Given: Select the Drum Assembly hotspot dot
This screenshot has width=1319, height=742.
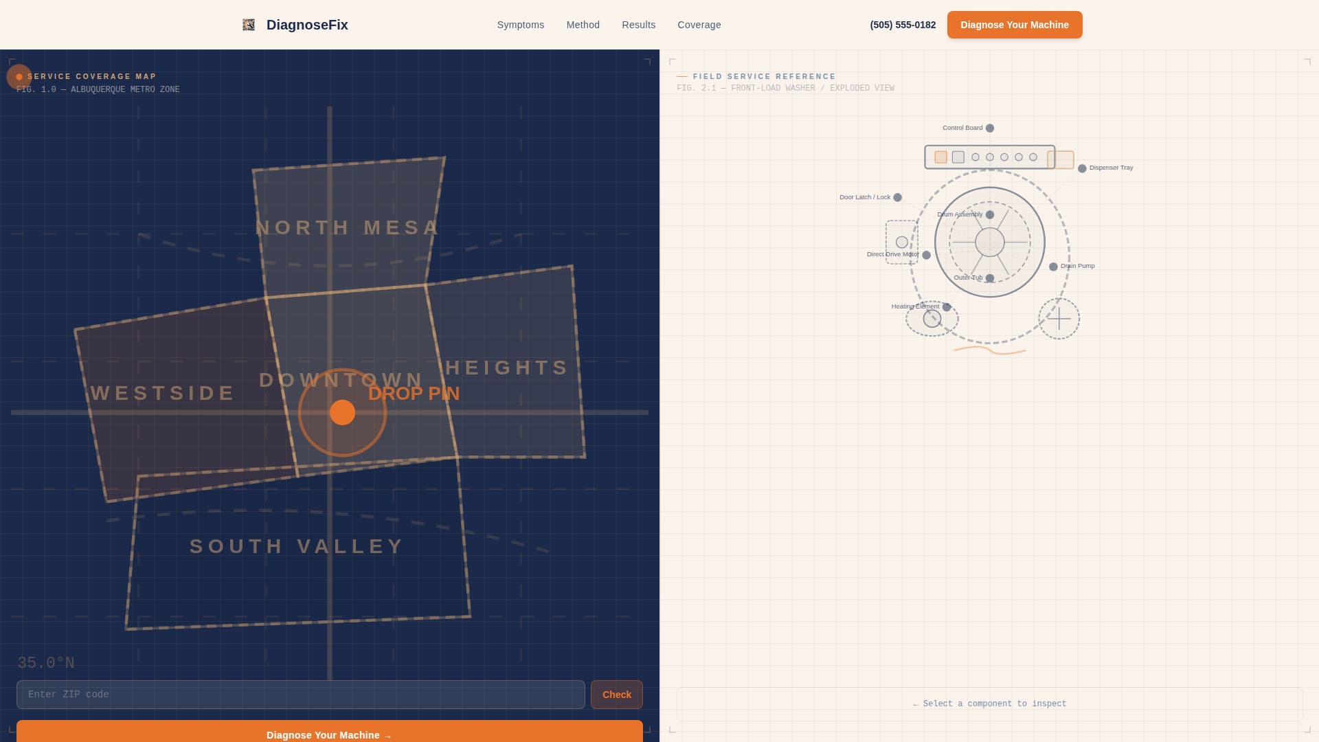Looking at the screenshot, I should (990, 215).
